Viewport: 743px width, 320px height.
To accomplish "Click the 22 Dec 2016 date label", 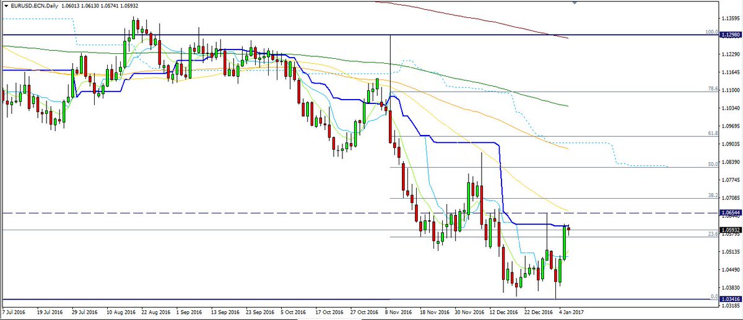I will pos(538,313).
